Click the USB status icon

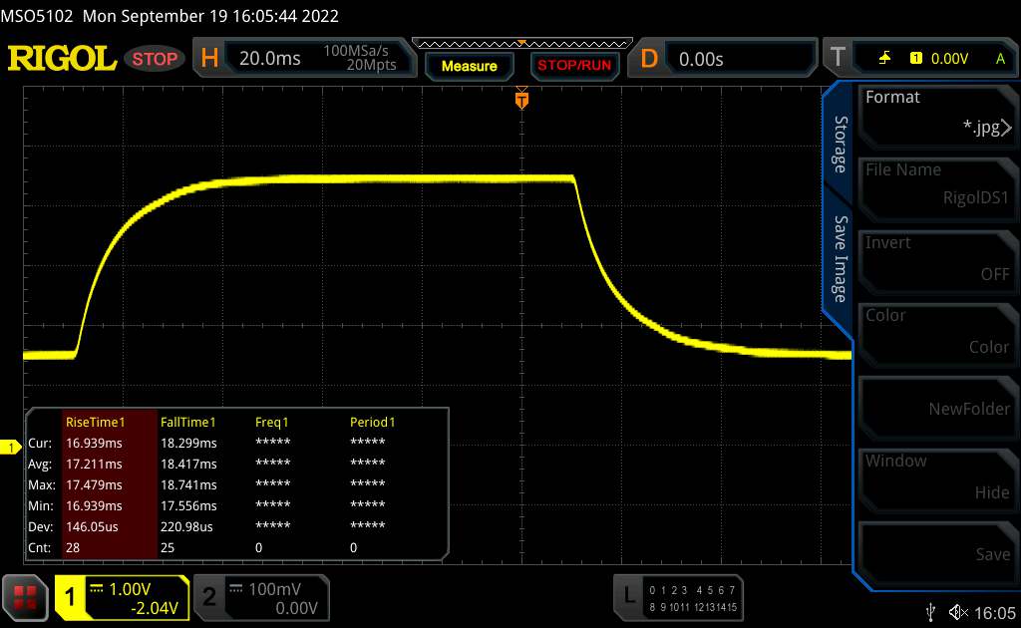click(x=931, y=611)
